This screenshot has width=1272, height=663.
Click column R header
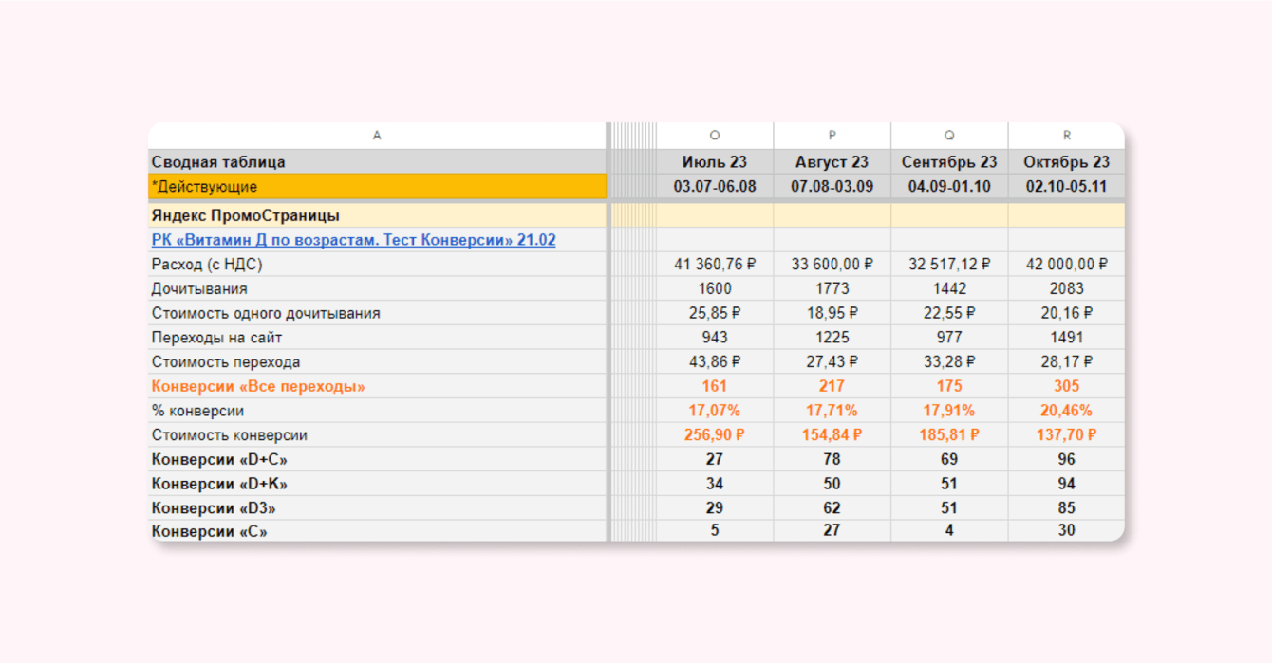[x=1066, y=136]
